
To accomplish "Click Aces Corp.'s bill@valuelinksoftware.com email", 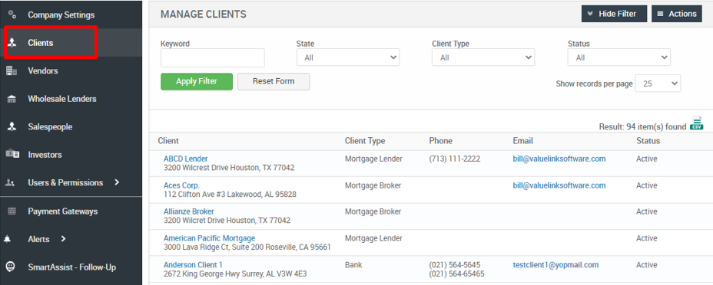I will click(x=559, y=185).
